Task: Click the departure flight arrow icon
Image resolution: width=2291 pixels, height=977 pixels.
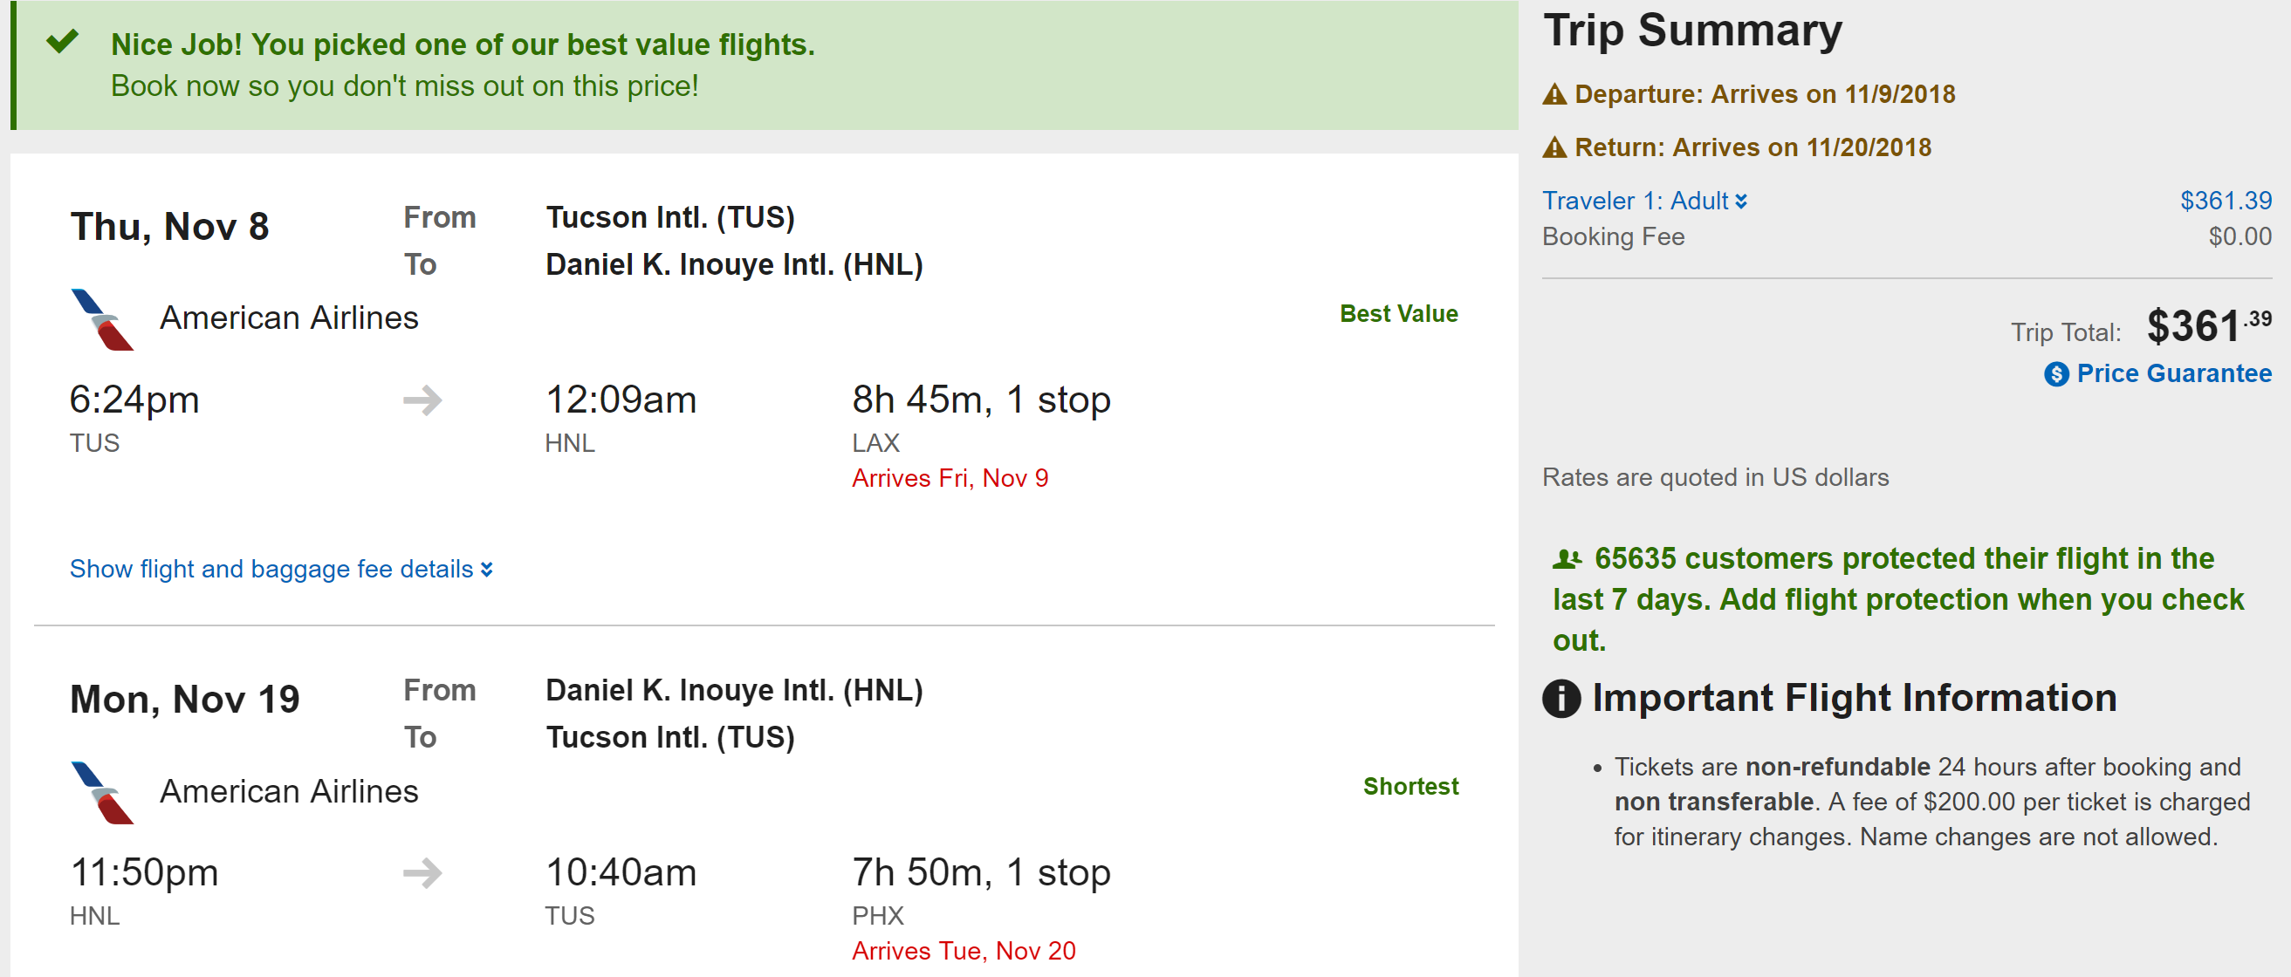Action: tap(422, 400)
